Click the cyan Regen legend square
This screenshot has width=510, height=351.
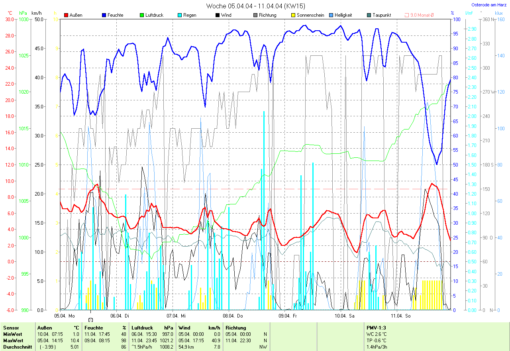tap(180, 15)
